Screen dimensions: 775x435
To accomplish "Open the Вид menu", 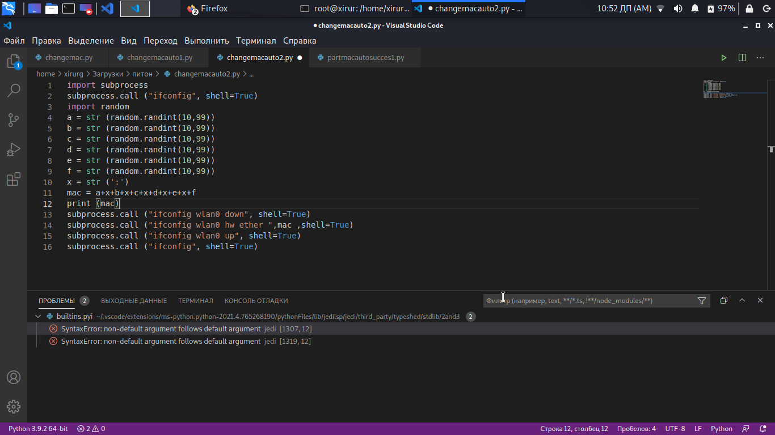I will 129,41.
